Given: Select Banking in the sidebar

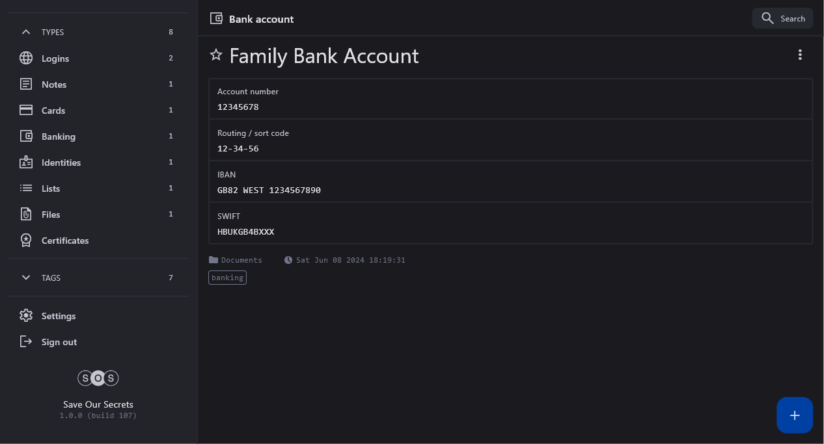Looking at the screenshot, I should coord(59,137).
